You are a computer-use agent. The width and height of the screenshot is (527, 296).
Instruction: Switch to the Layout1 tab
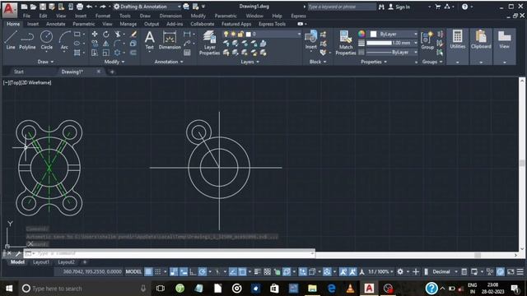(41, 262)
